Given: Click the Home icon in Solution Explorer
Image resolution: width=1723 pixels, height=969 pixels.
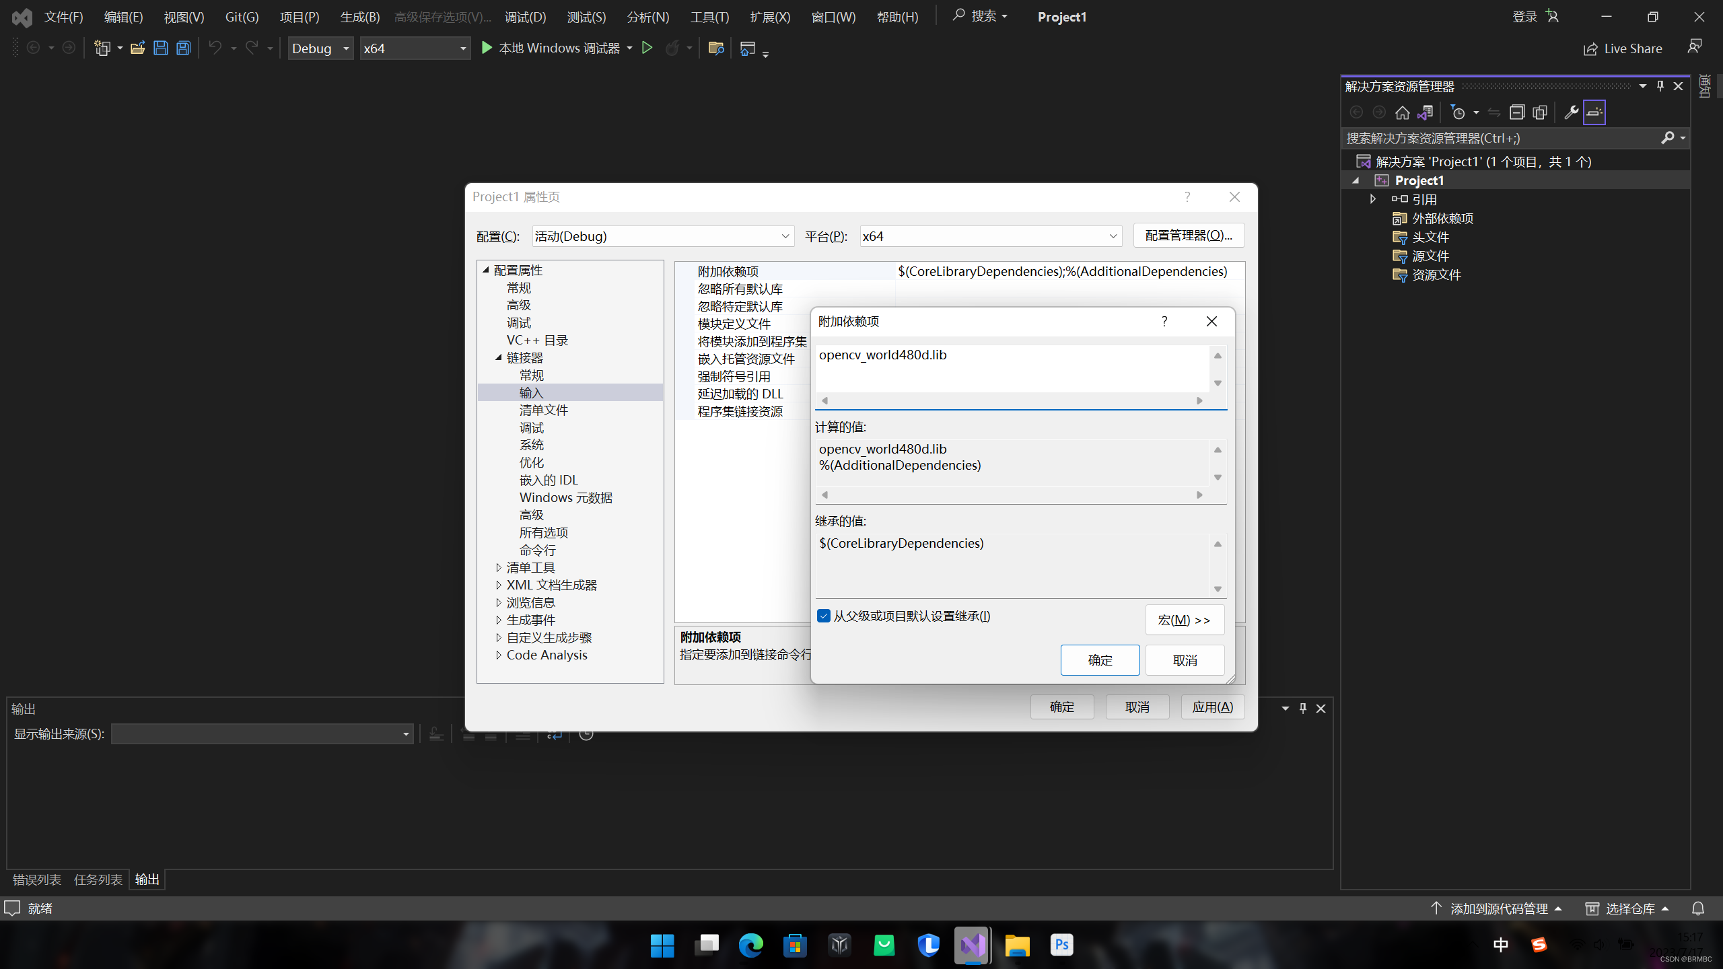Looking at the screenshot, I should [1402, 112].
